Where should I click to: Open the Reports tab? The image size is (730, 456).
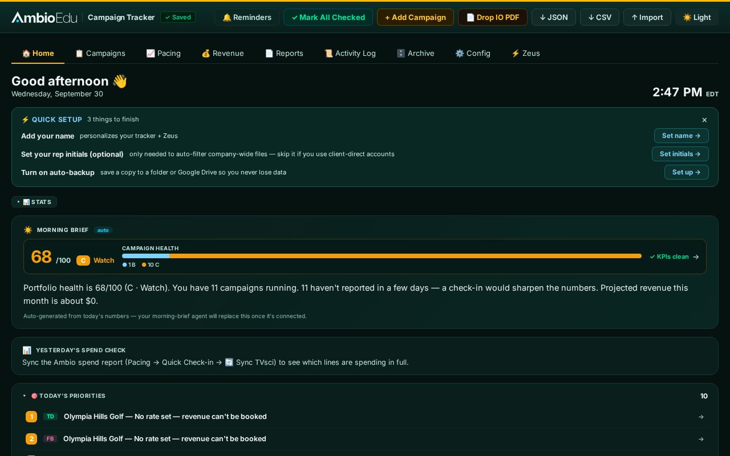(x=284, y=53)
